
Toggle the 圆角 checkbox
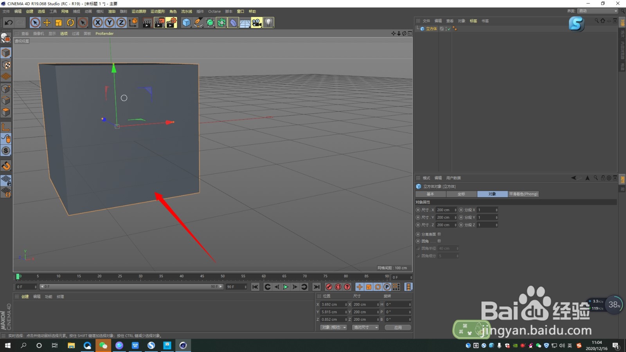(x=439, y=241)
